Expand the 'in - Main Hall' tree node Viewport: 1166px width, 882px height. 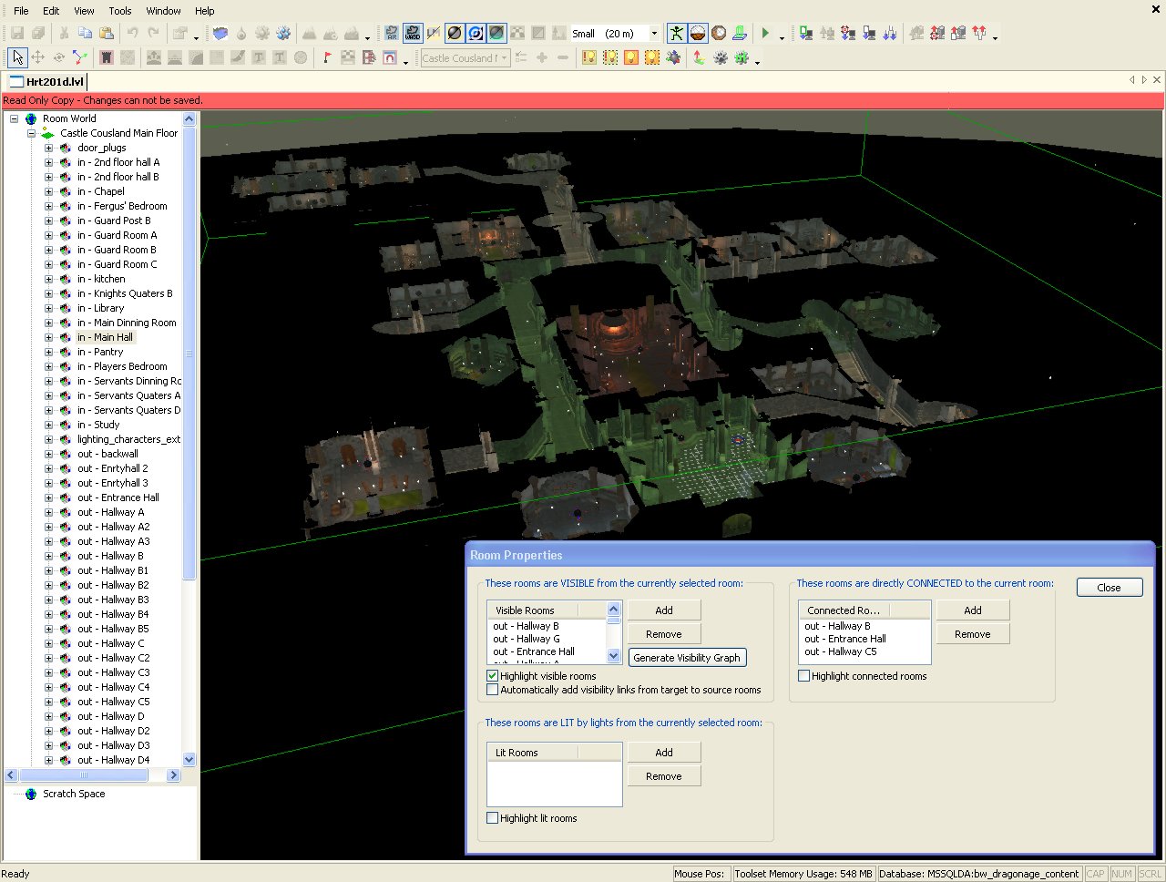[49, 337]
